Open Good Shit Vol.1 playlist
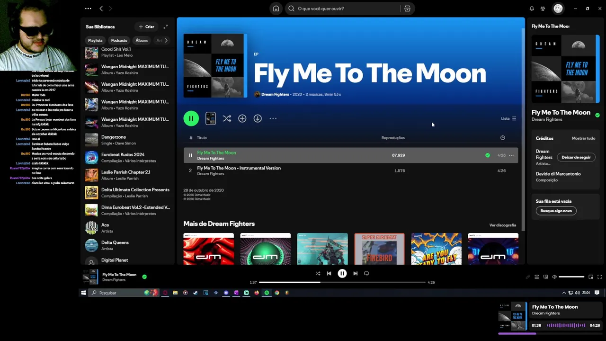Image resolution: width=606 pixels, height=341 pixels. [x=127, y=52]
